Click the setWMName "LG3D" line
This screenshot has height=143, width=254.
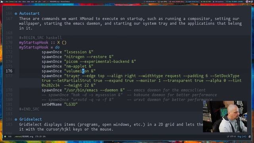[60, 104]
